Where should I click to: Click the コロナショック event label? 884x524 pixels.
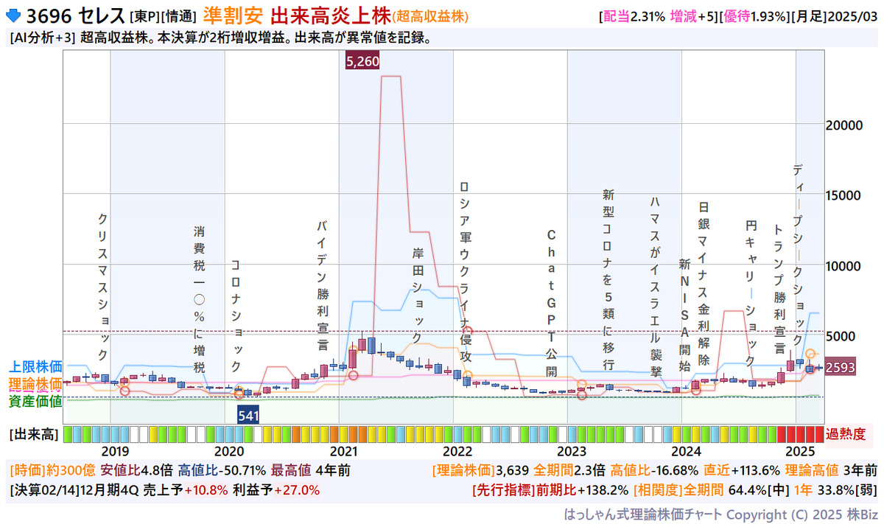[x=236, y=315]
